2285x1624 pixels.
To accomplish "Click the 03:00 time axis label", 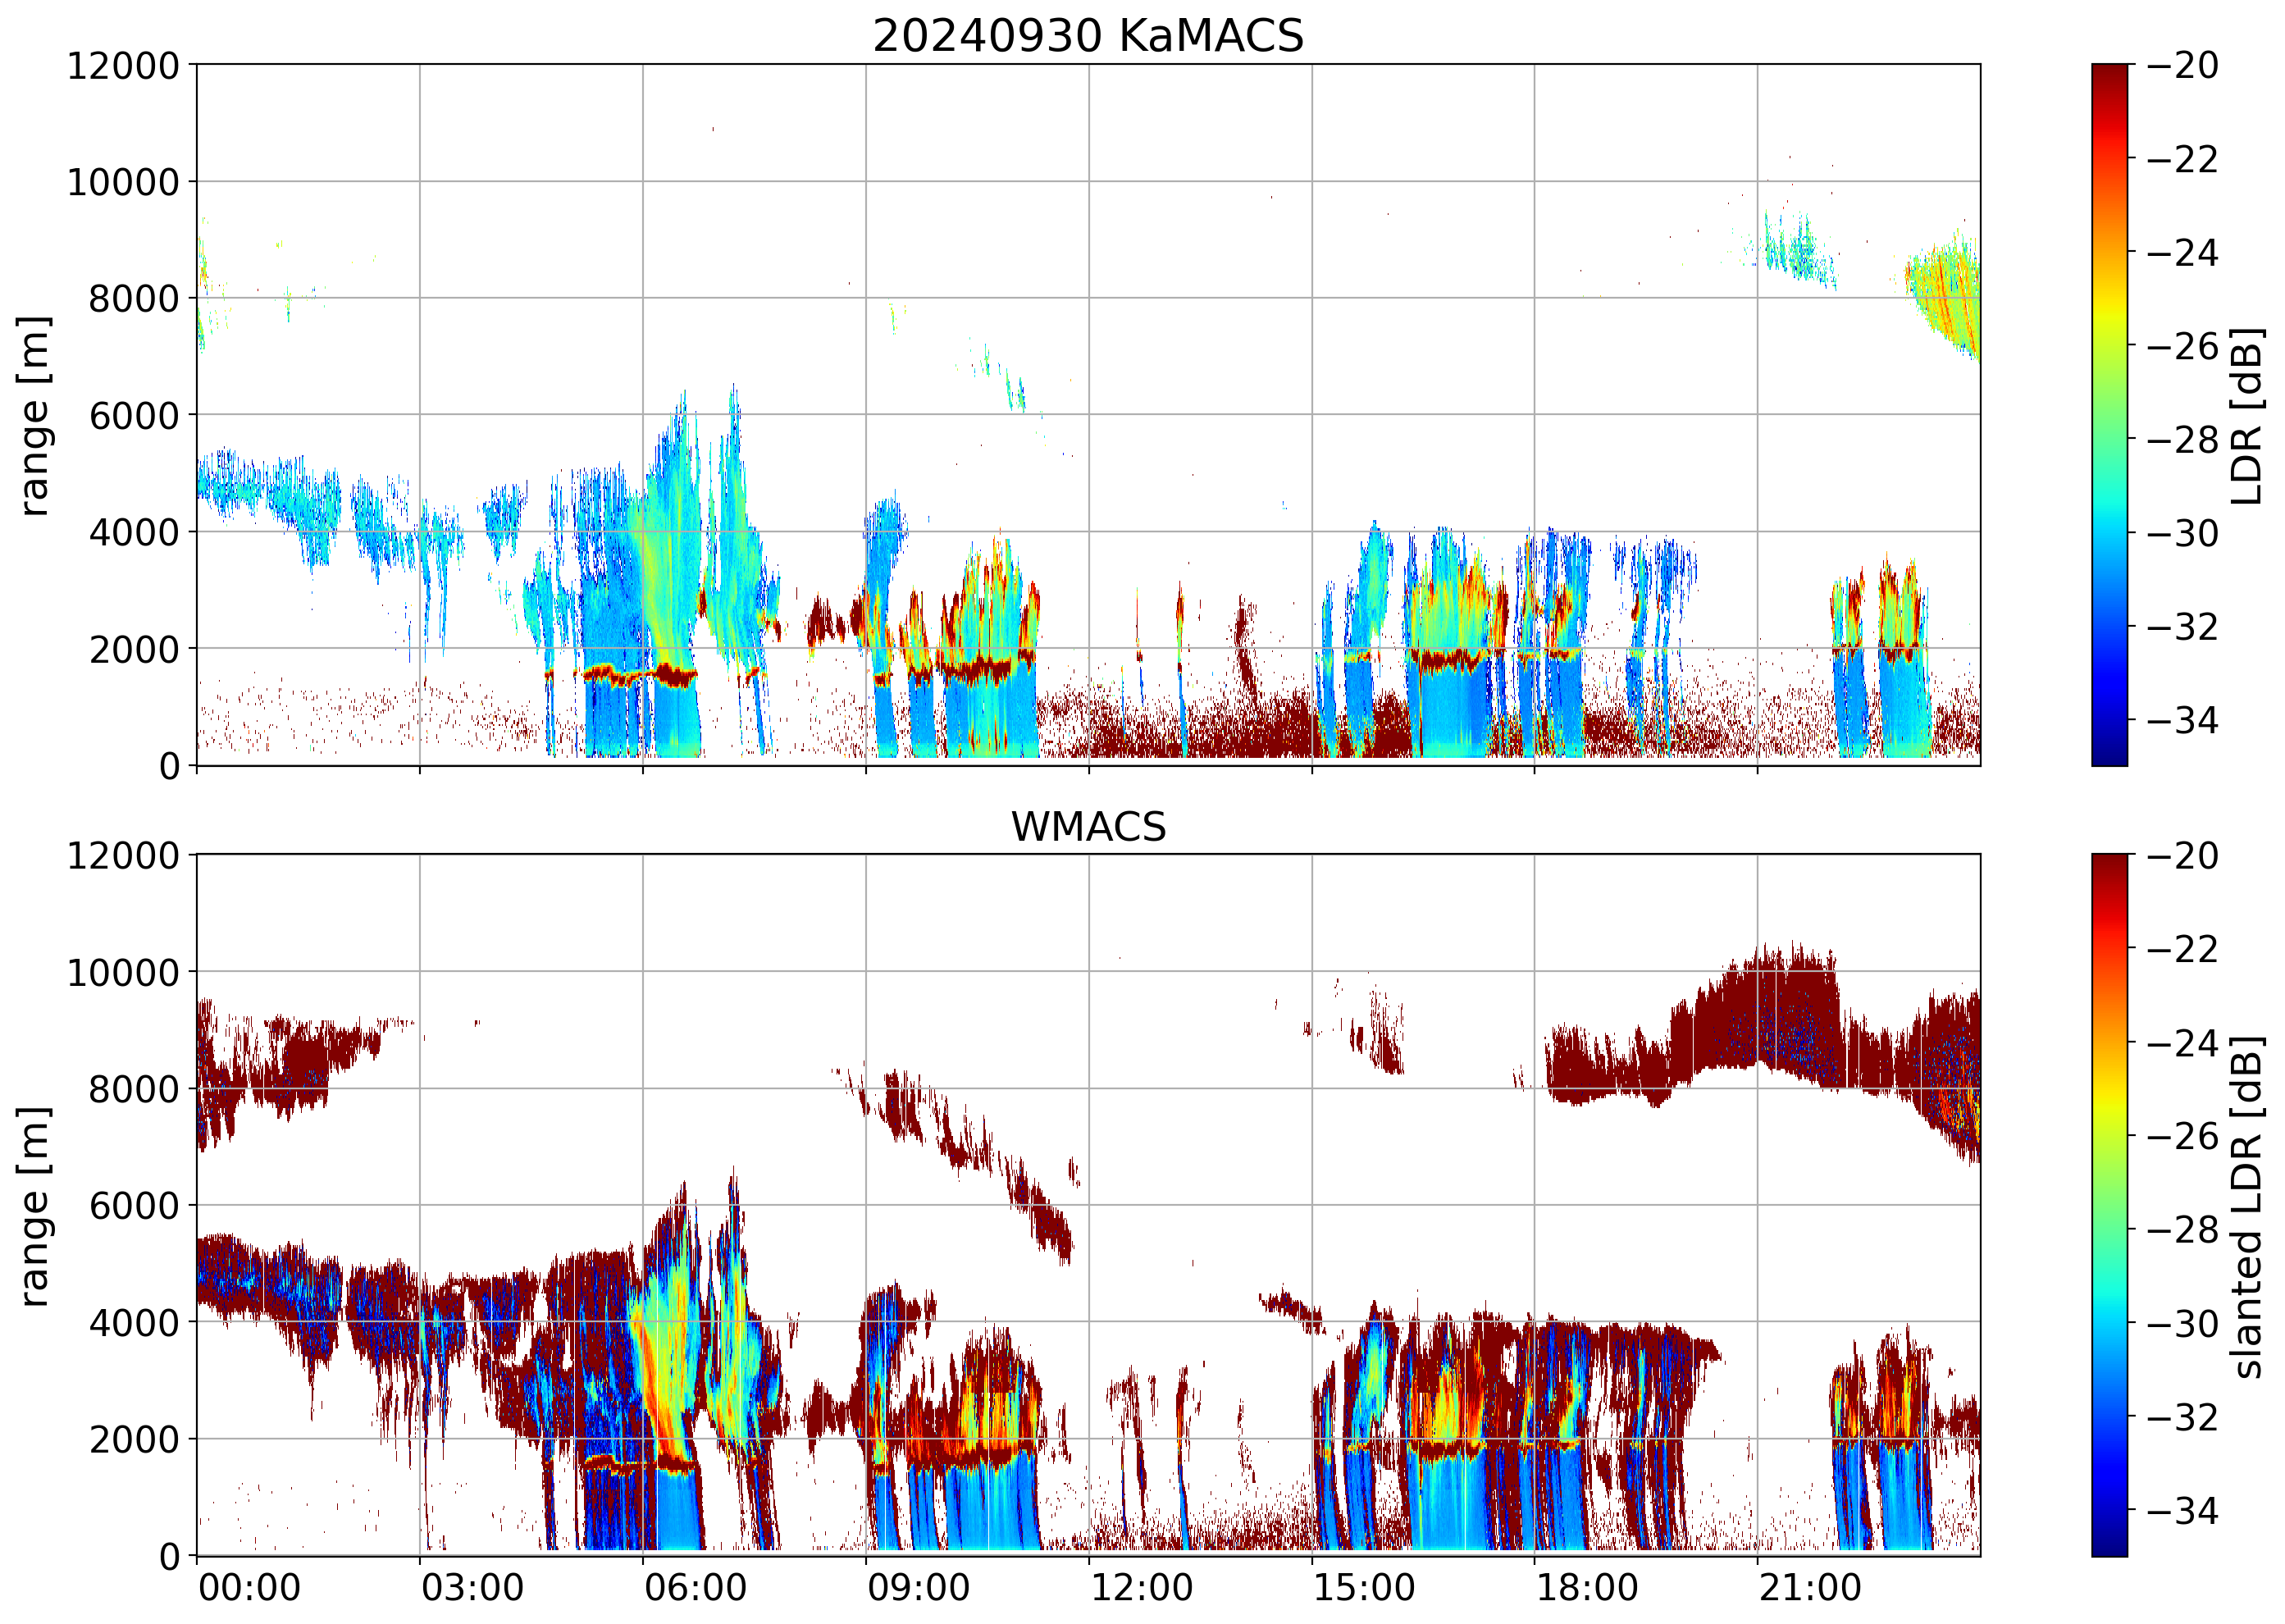I will [x=472, y=1588].
